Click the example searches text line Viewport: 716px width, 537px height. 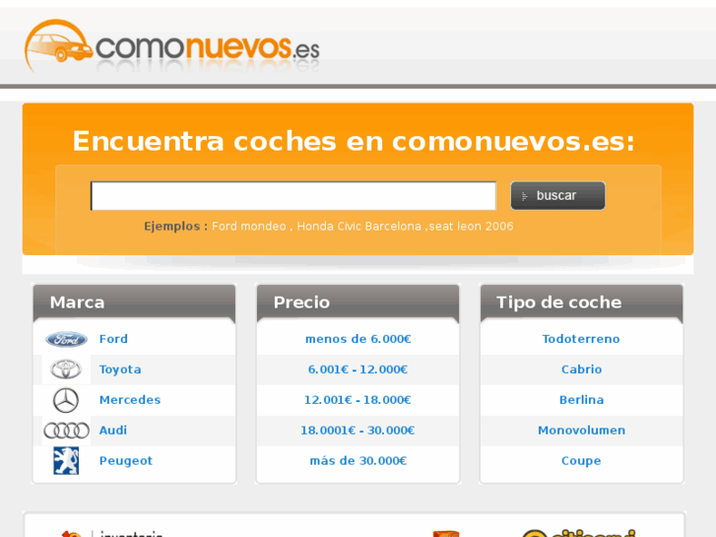(329, 227)
